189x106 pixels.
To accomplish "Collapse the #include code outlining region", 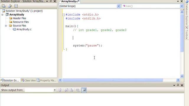I will (63, 15).
